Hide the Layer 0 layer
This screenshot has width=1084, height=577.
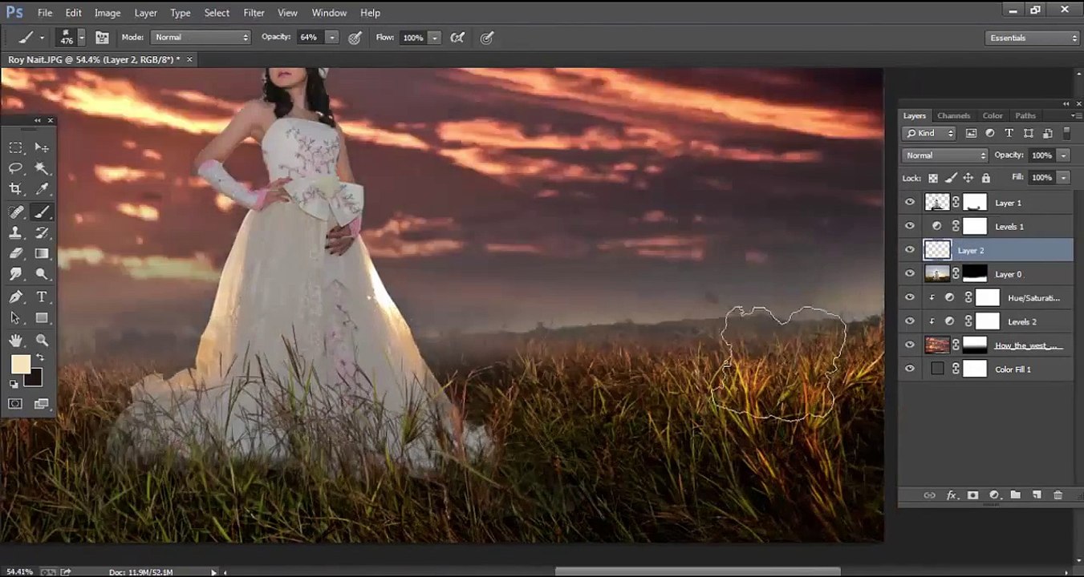910,274
